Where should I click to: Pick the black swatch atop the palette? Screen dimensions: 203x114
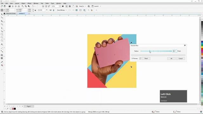point(202,22)
